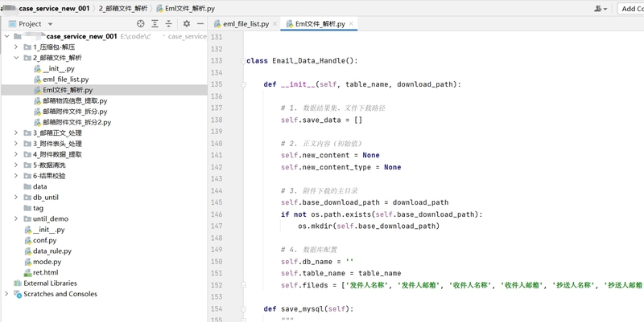Expand the 1_压缩包-解压 folder
Image resolution: width=644 pixels, height=322 pixels.
tap(15, 47)
